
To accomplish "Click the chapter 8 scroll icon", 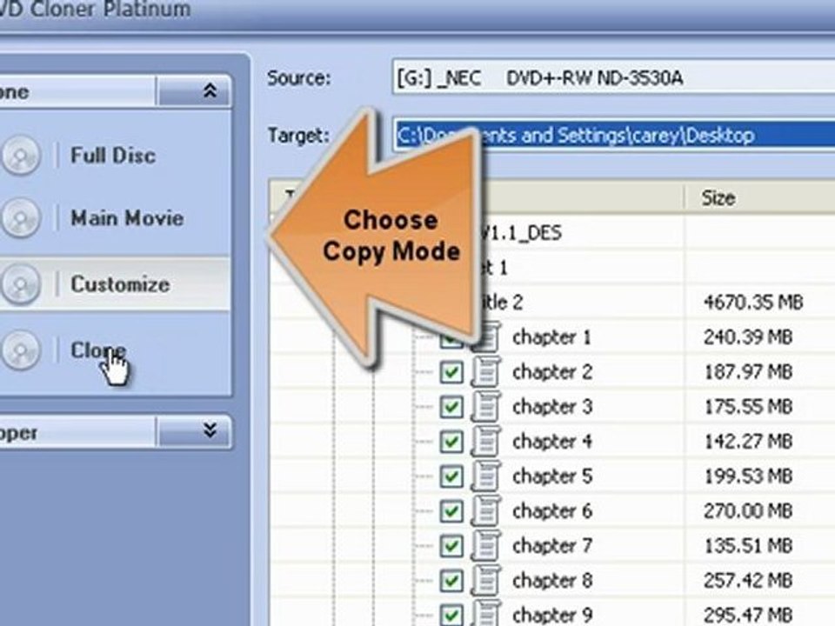I will click(x=486, y=580).
